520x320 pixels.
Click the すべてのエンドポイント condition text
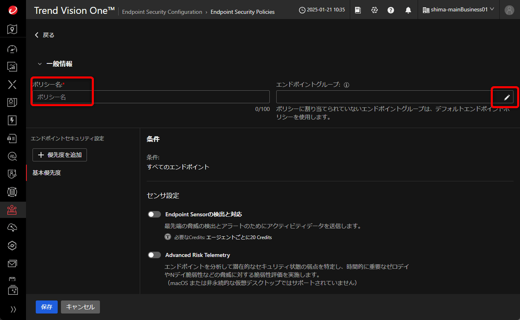178,167
